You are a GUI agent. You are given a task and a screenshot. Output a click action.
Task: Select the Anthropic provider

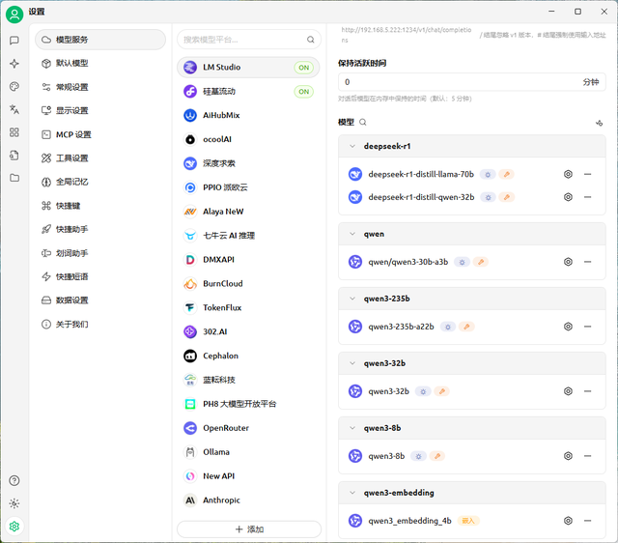(x=248, y=500)
